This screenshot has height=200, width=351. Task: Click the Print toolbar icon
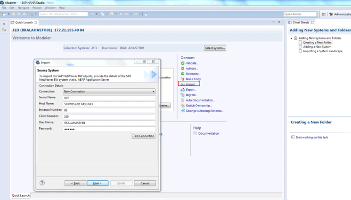click(x=24, y=14)
